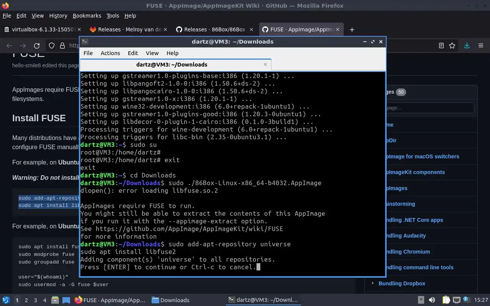This screenshot has width=490, height=306.
Task: Click the site security padlock icon
Action: [x=62, y=46]
